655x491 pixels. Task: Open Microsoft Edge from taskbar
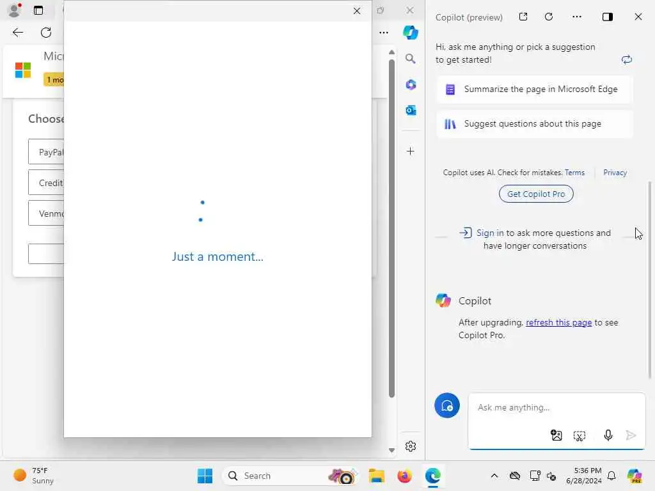433,476
